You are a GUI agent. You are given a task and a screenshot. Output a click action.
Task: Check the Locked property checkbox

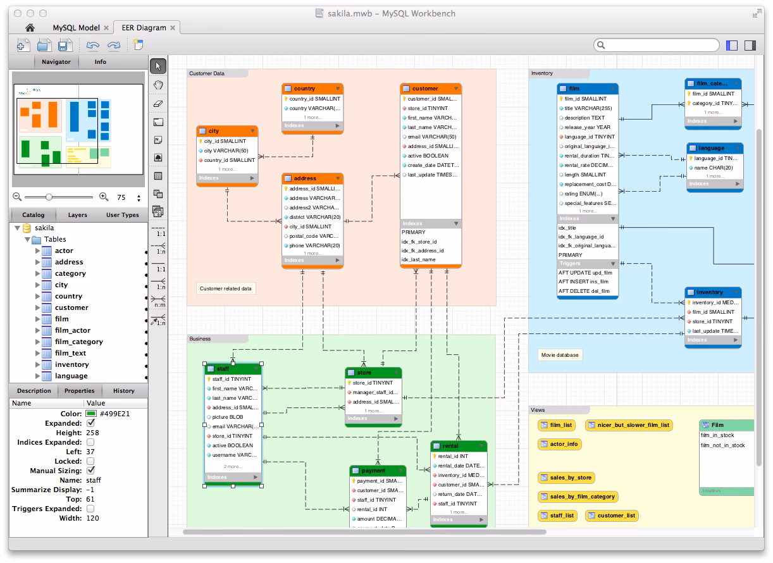tap(90, 461)
